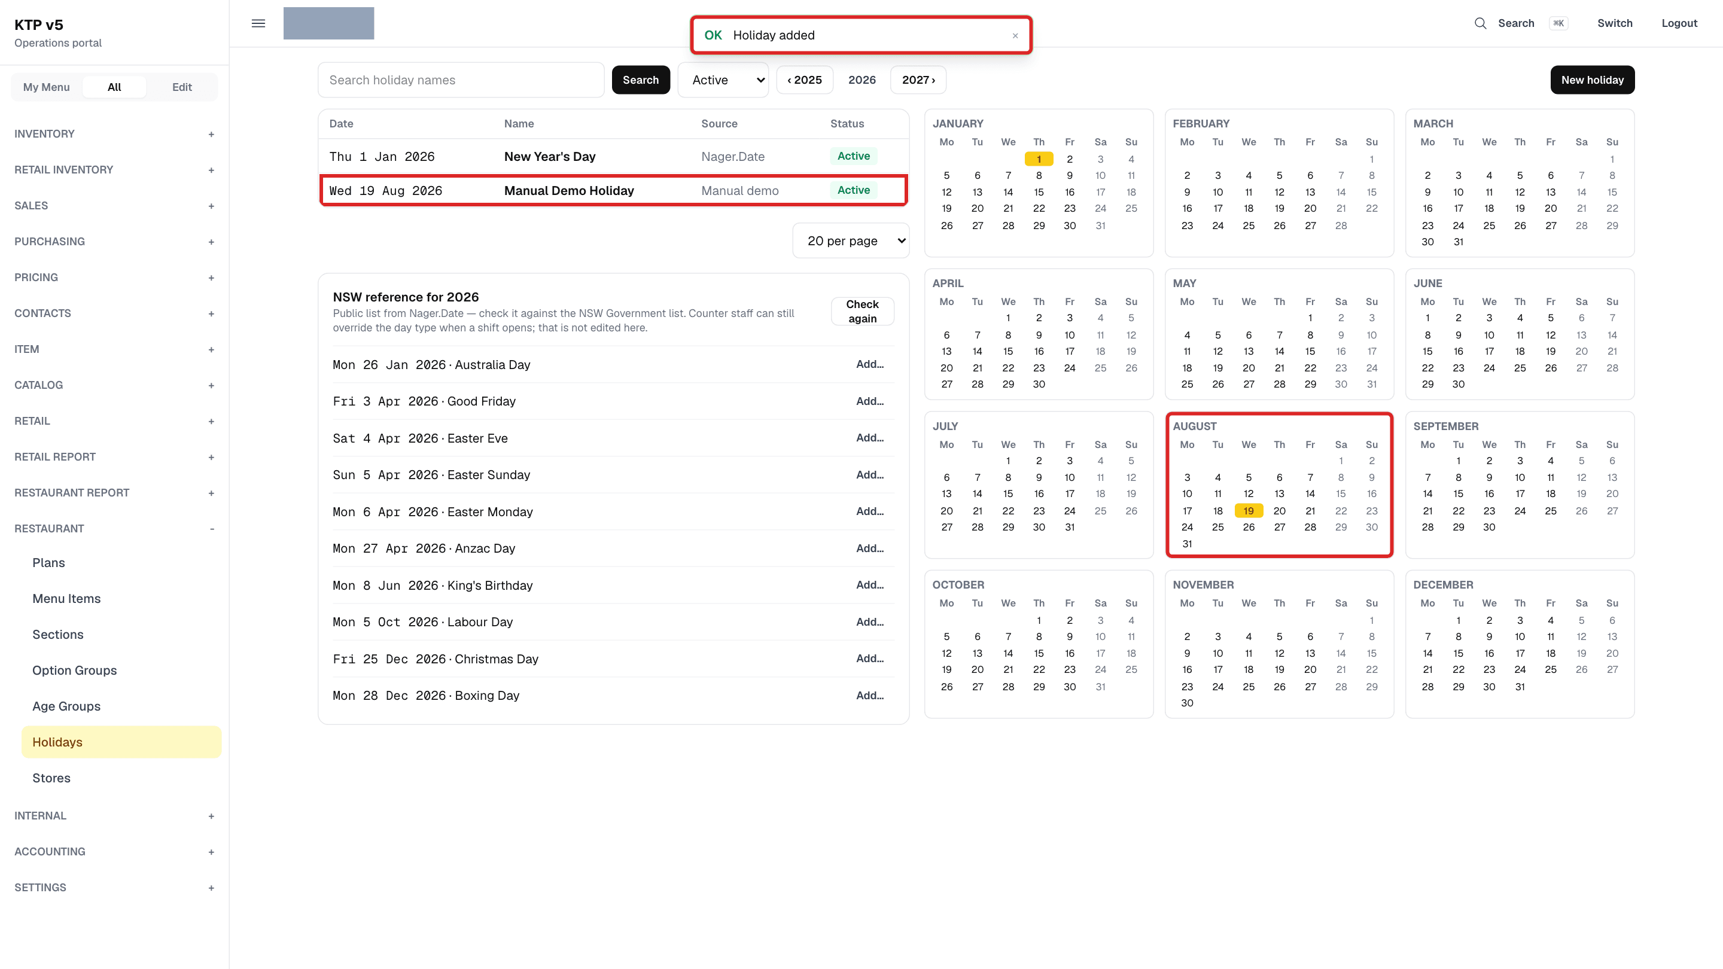Add Australia Day from NSW reference

click(x=869, y=364)
